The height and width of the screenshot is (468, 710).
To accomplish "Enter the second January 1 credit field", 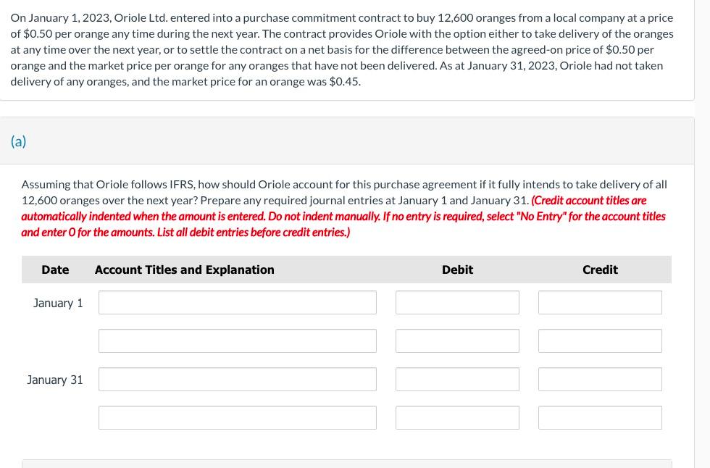I will [x=600, y=340].
